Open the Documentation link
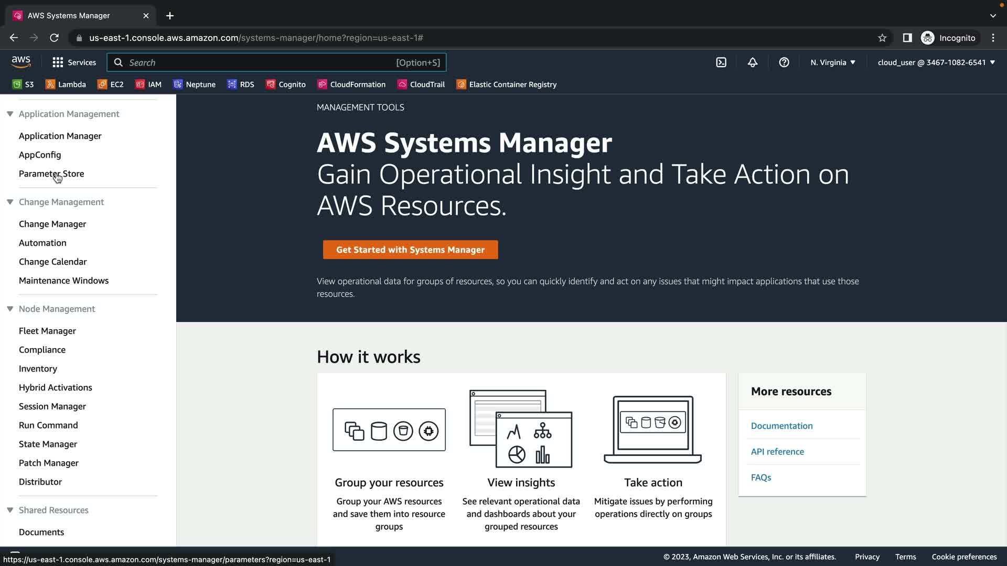1007x566 pixels. point(781,426)
